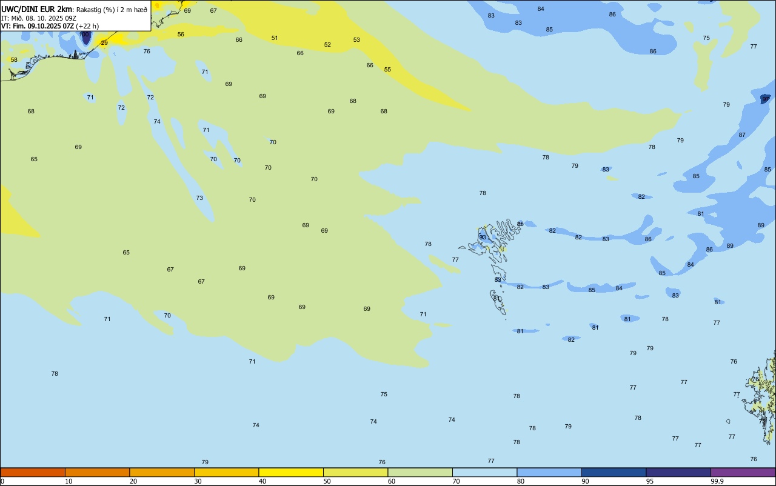Click the humidity value "56" on the map
The image size is (776, 486).
(181, 35)
